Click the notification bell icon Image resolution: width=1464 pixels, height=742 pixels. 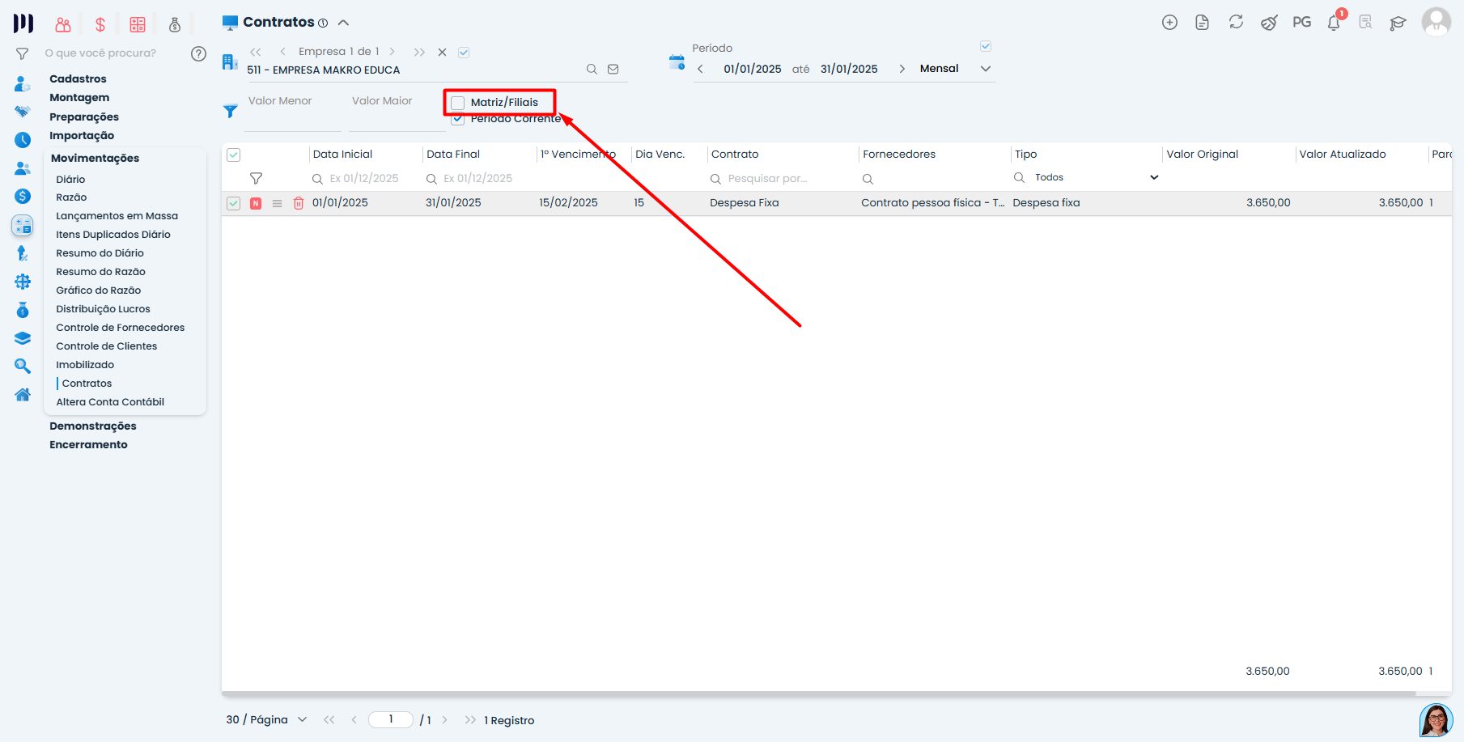[x=1333, y=23]
